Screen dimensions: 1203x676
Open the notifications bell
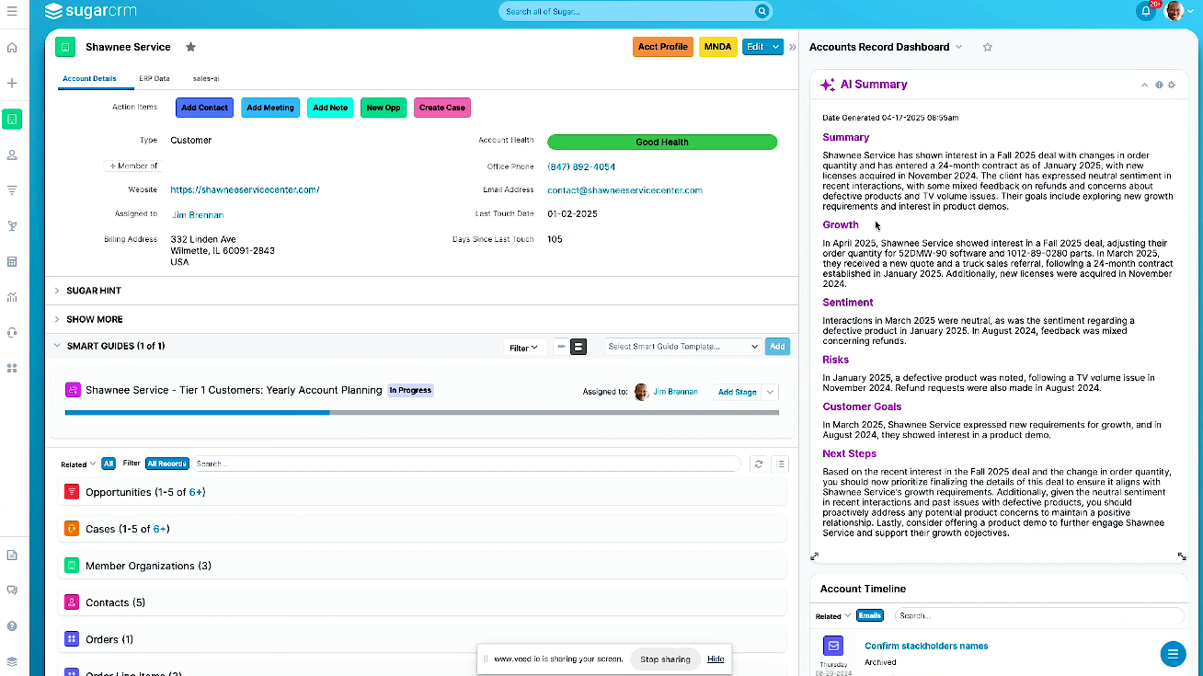[x=1146, y=11]
